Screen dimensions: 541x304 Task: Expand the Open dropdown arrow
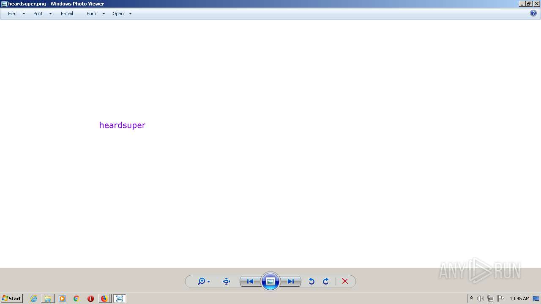[x=130, y=14]
